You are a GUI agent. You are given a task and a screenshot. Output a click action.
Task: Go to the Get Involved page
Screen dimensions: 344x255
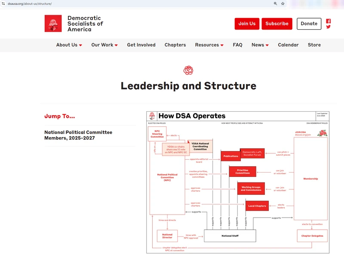[x=141, y=45]
